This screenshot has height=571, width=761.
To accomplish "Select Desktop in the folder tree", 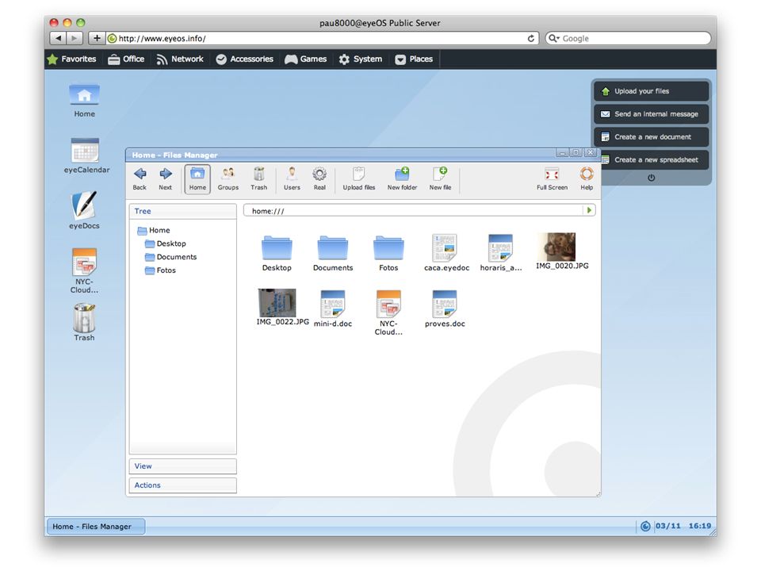I will click(166, 243).
